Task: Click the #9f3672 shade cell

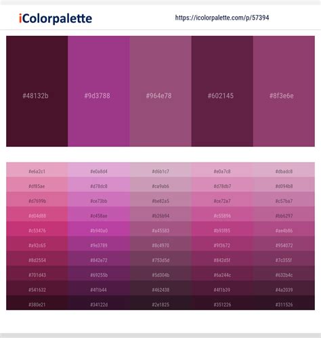Action: 222,244
